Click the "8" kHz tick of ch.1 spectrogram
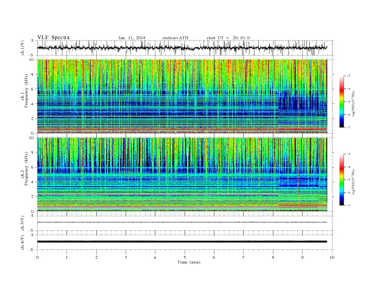The width and height of the screenshot is (374, 289). (x=33, y=75)
